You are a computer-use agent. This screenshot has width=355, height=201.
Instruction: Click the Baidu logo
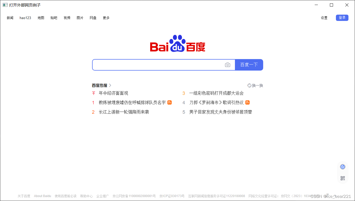point(178,43)
